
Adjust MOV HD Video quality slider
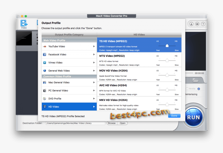pos(167,75)
